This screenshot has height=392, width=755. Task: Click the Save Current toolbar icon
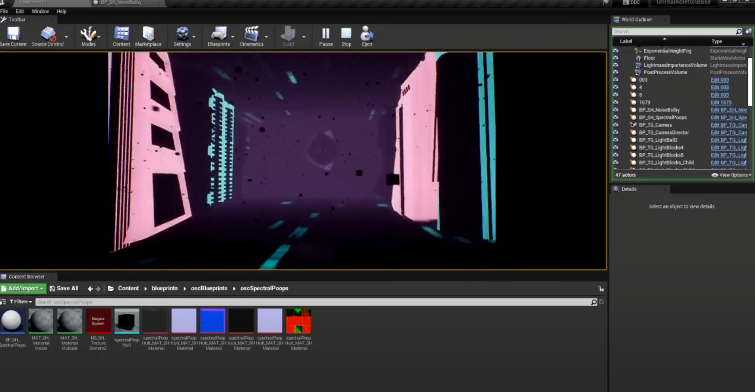point(13,36)
